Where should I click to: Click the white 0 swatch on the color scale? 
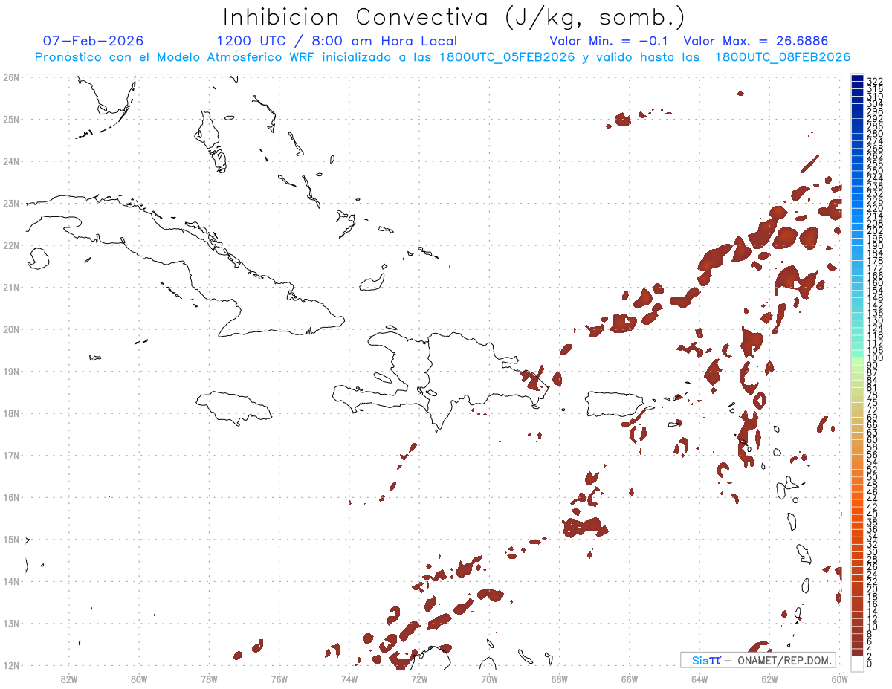(857, 663)
